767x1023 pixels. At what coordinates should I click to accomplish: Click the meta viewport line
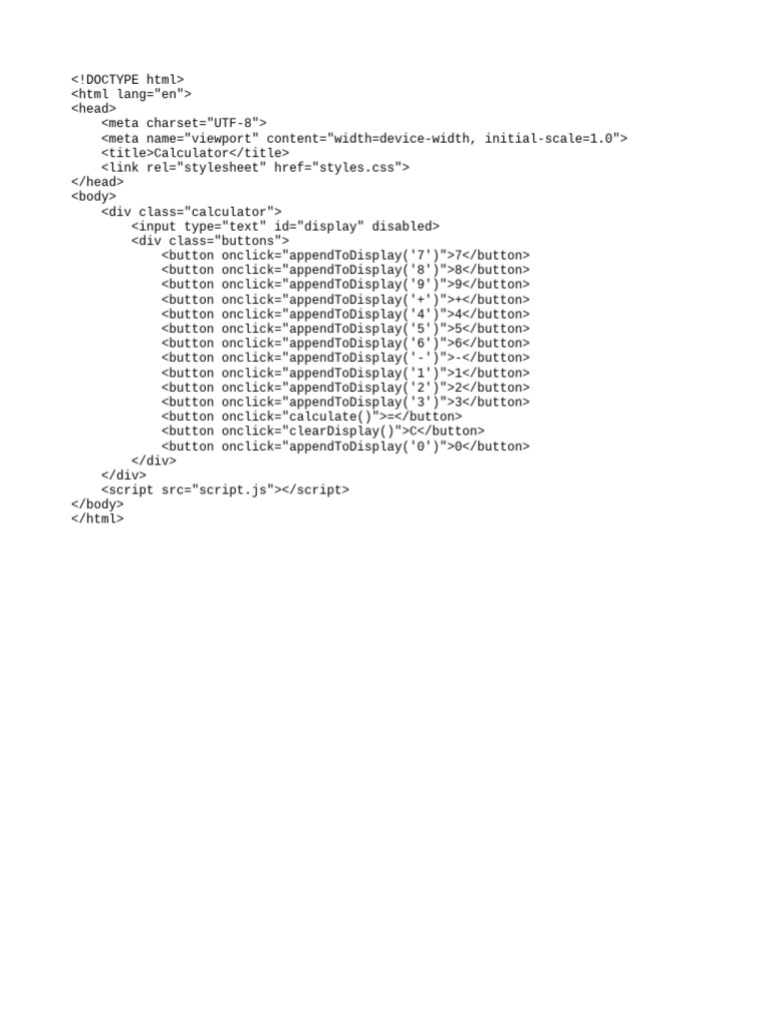364,138
